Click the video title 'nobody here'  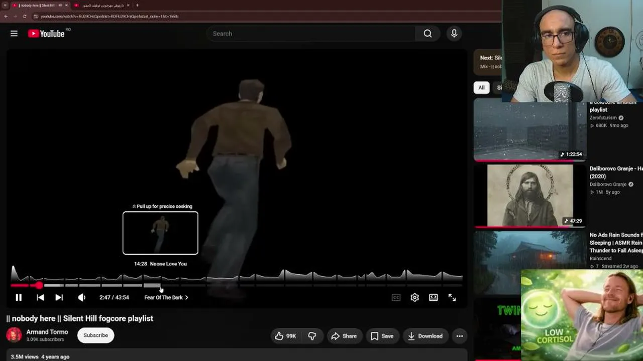pyautogui.click(x=80, y=318)
